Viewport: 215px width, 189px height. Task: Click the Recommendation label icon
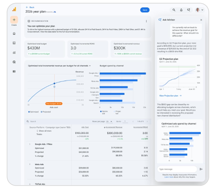29,21
